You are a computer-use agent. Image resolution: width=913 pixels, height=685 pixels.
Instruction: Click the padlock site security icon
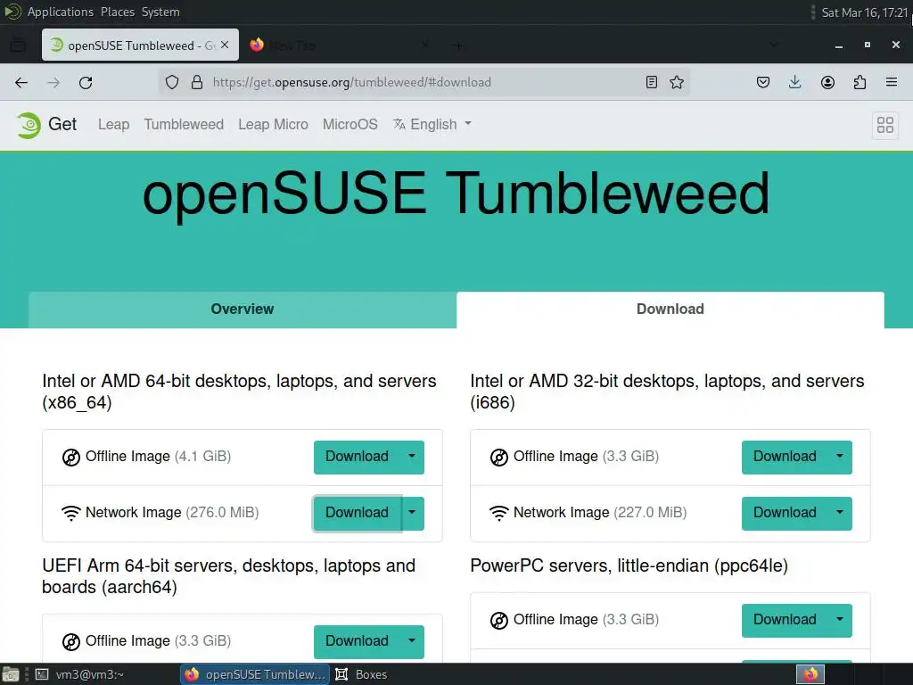(197, 82)
